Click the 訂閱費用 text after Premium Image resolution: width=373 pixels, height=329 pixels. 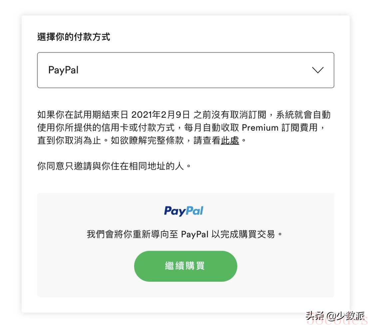point(300,127)
